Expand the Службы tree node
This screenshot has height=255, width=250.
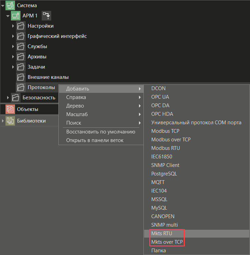click(13, 46)
